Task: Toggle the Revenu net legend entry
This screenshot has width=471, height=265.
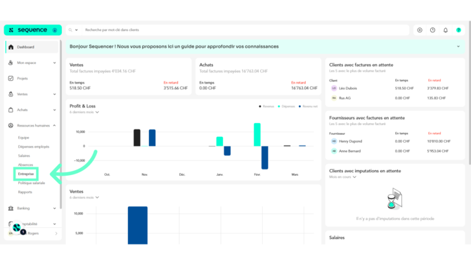Action: pos(308,106)
